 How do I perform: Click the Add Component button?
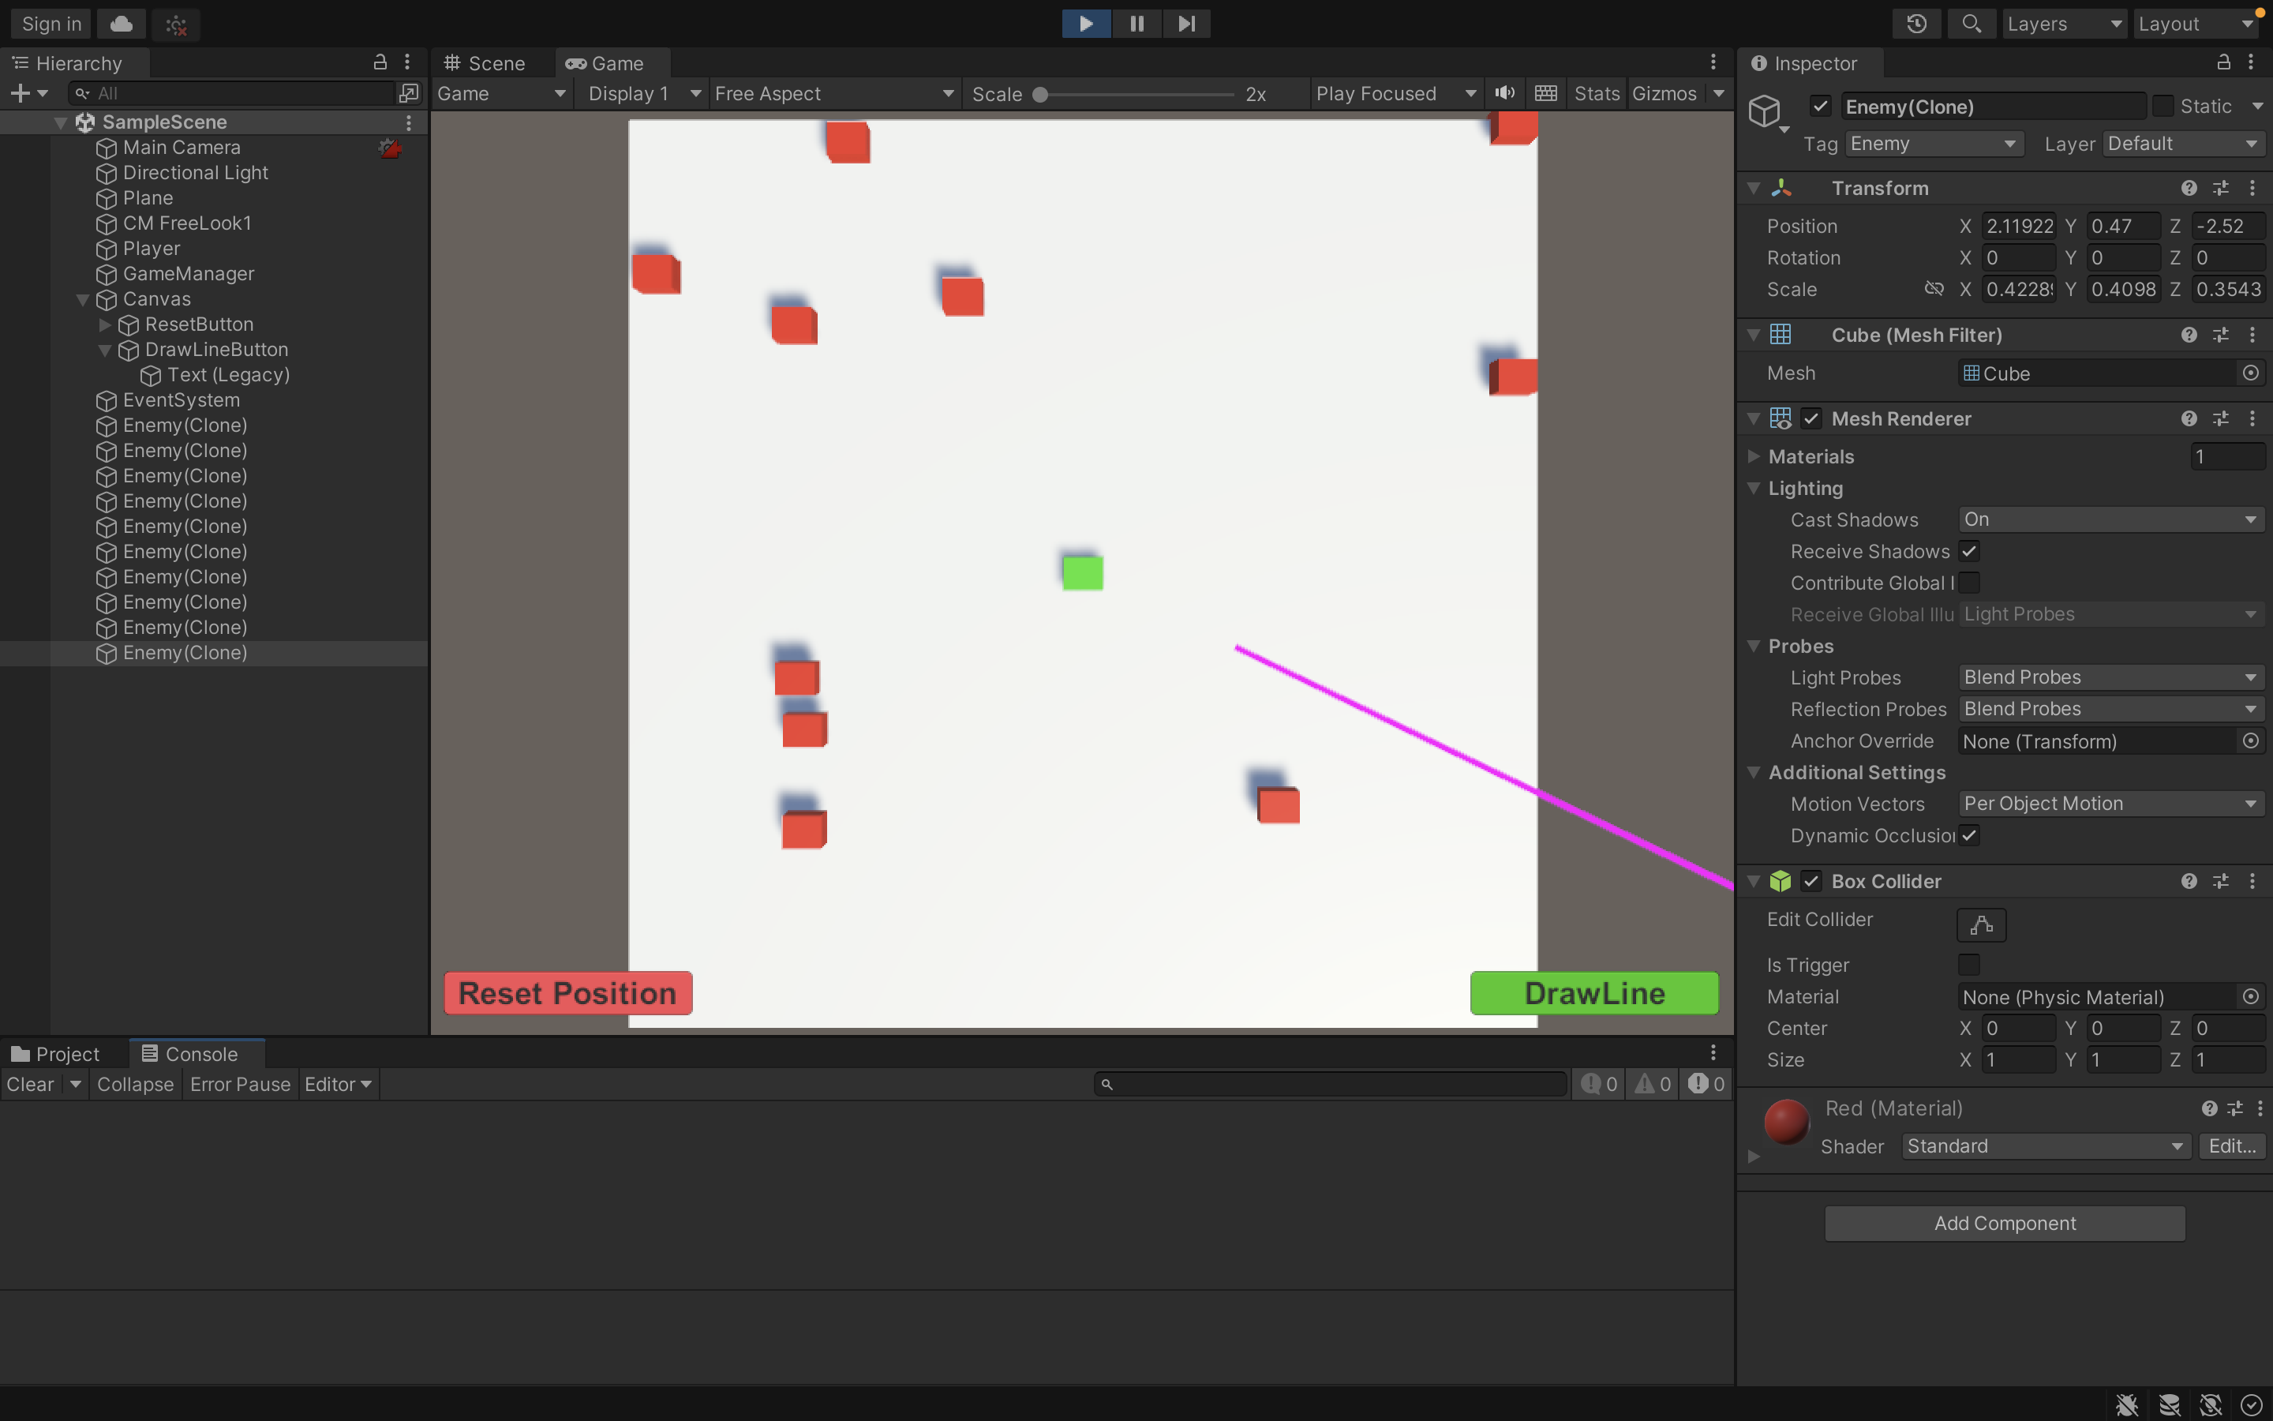[x=2005, y=1223]
